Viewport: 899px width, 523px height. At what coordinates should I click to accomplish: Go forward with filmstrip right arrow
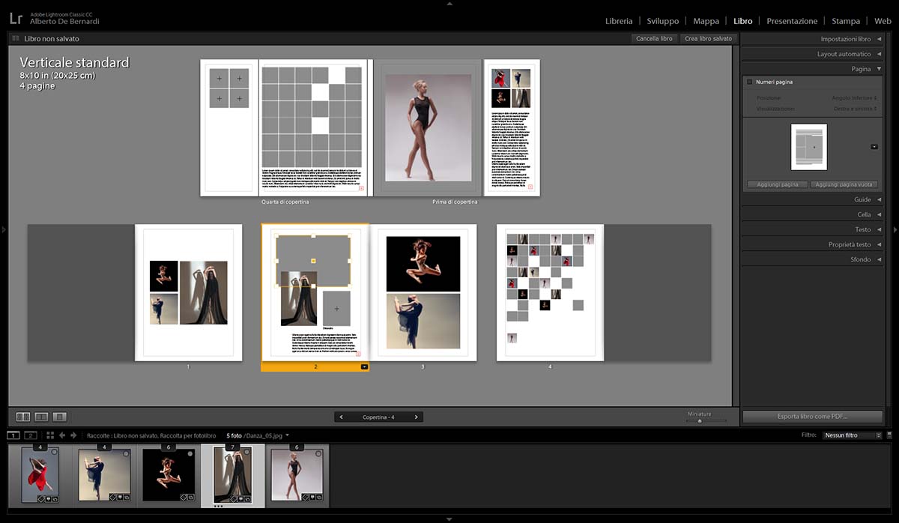pyautogui.click(x=73, y=435)
